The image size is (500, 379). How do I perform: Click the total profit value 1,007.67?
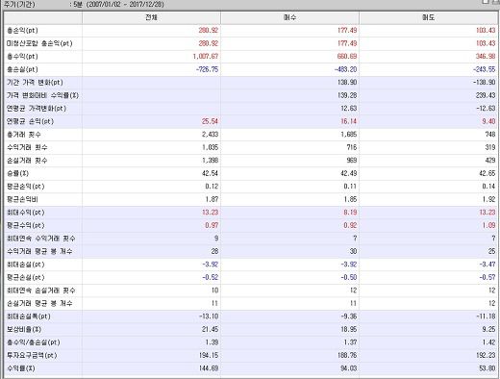click(206, 57)
